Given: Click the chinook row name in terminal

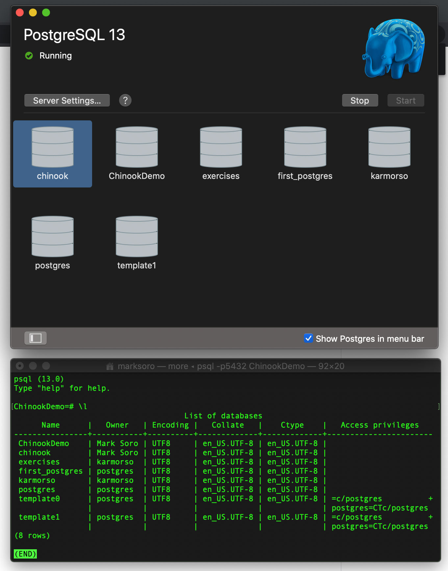Looking at the screenshot, I should [x=35, y=453].
